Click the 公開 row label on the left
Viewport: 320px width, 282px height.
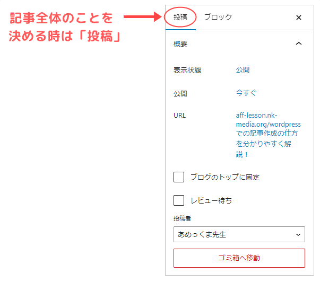pyautogui.click(x=180, y=93)
